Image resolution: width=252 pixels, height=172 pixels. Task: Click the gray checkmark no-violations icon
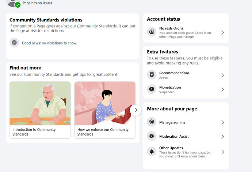tap(14, 43)
